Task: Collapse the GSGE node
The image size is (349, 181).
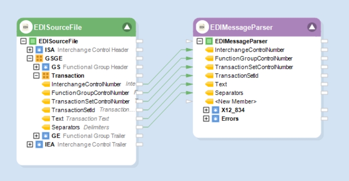Action: 30,58
